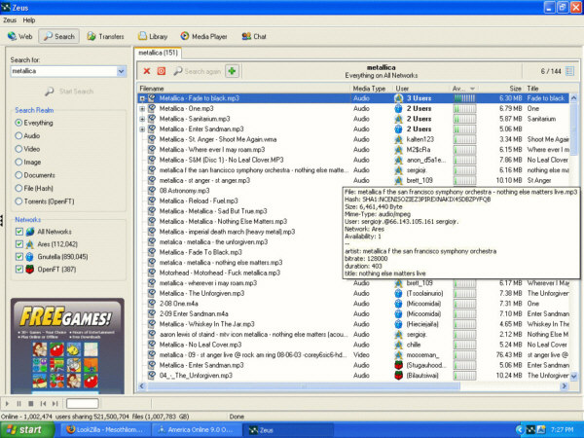The width and height of the screenshot is (584, 438).
Task: Click the red stop search icon
Action: point(161,71)
